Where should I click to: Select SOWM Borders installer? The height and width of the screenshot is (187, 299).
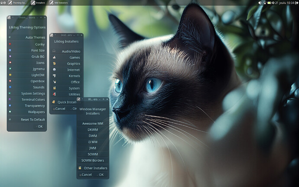click(x=93, y=160)
